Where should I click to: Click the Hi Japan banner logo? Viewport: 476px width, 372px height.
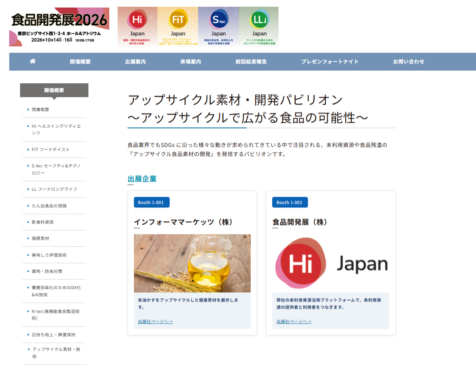137,26
